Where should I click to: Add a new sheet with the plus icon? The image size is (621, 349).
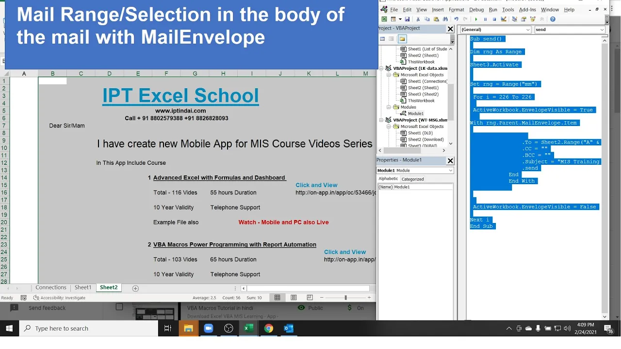click(135, 288)
